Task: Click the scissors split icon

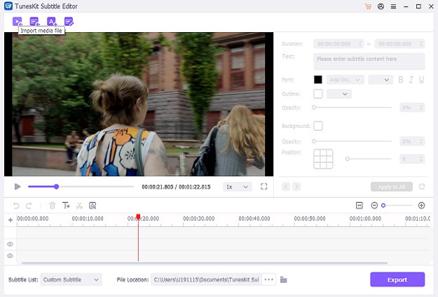Action: [80, 205]
